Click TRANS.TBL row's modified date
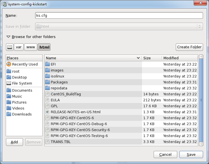 click(180, 142)
